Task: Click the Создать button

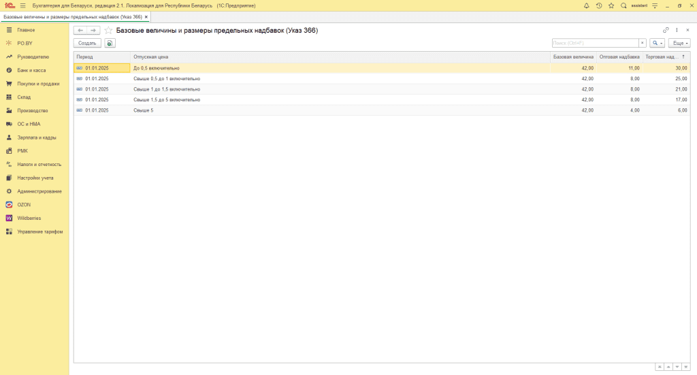Action: coord(87,43)
